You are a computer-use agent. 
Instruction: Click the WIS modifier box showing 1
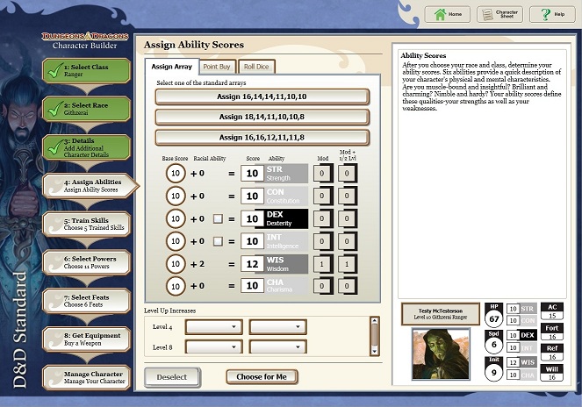point(322,264)
